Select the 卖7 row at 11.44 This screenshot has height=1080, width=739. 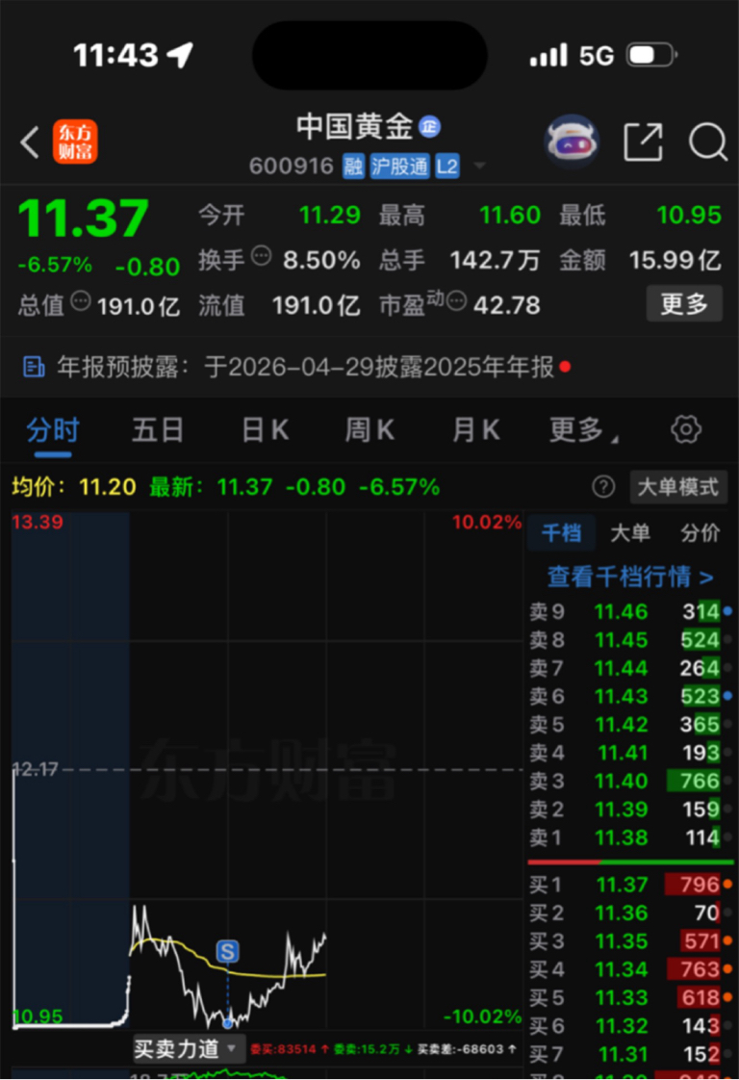click(630, 668)
